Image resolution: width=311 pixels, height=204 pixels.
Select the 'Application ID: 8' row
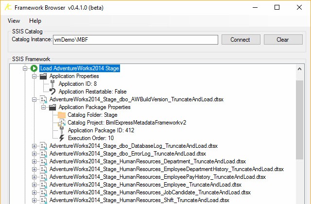click(78, 84)
